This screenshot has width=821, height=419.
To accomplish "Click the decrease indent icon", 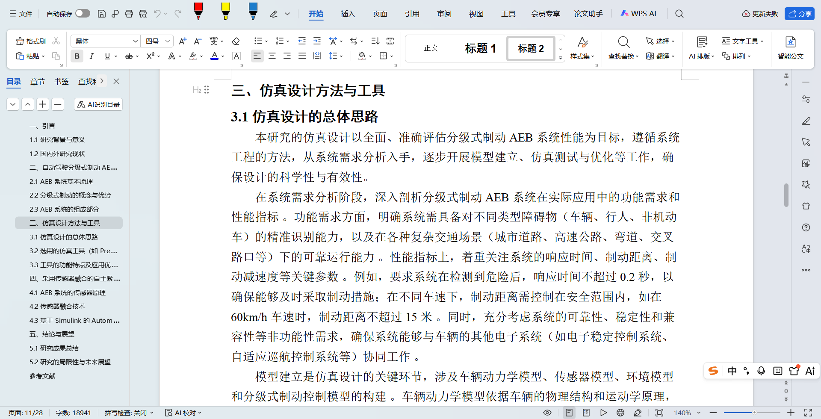I will pos(302,41).
